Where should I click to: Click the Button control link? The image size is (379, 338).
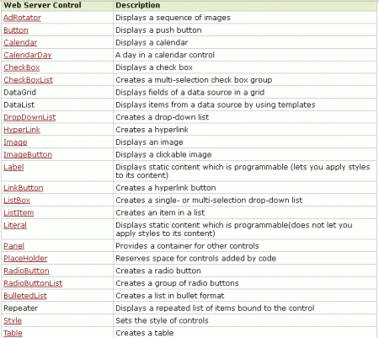point(16,30)
